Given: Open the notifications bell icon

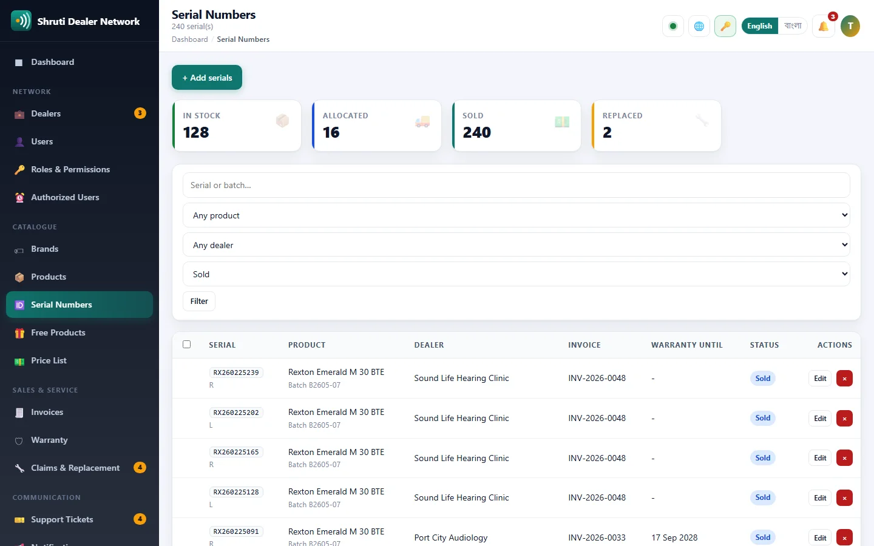Looking at the screenshot, I should click(x=824, y=26).
